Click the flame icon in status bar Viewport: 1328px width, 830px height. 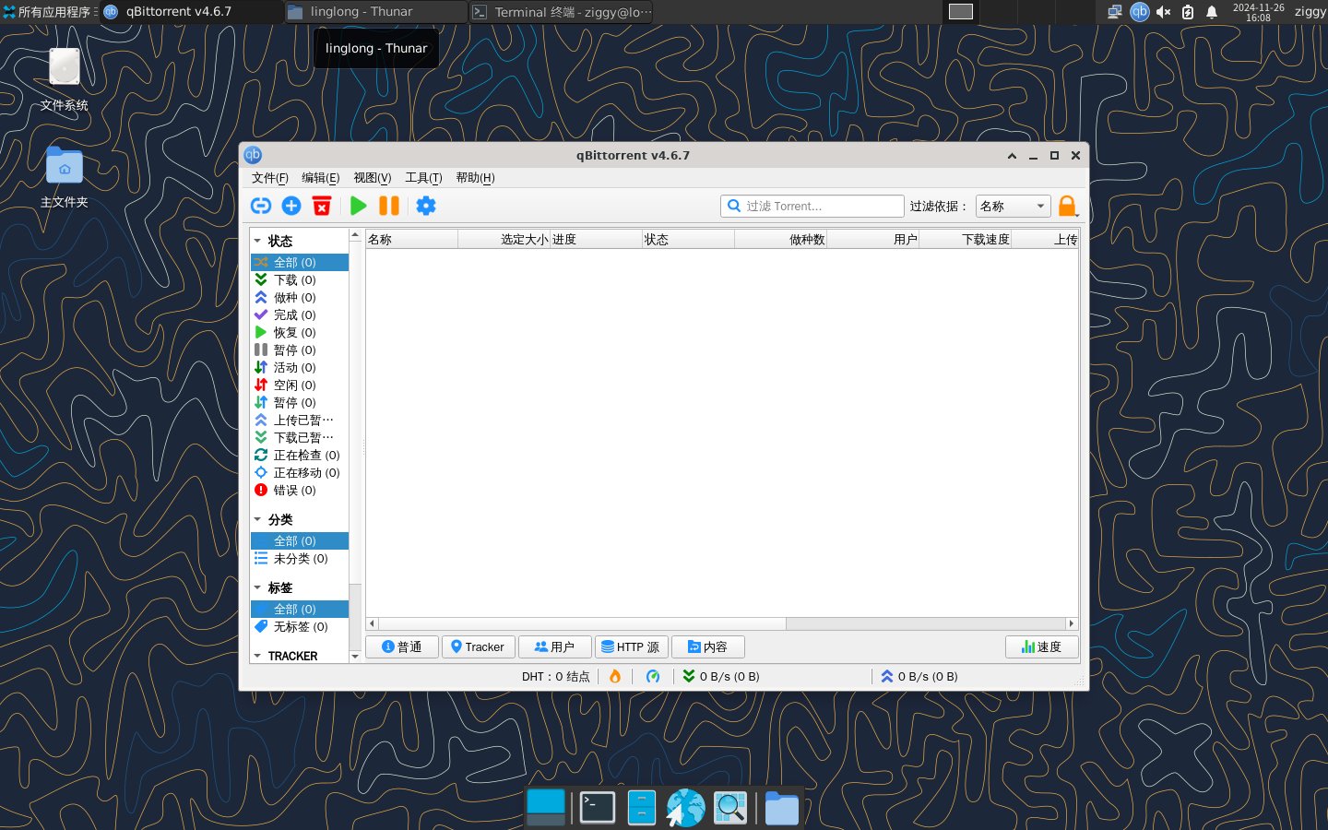[x=615, y=676]
